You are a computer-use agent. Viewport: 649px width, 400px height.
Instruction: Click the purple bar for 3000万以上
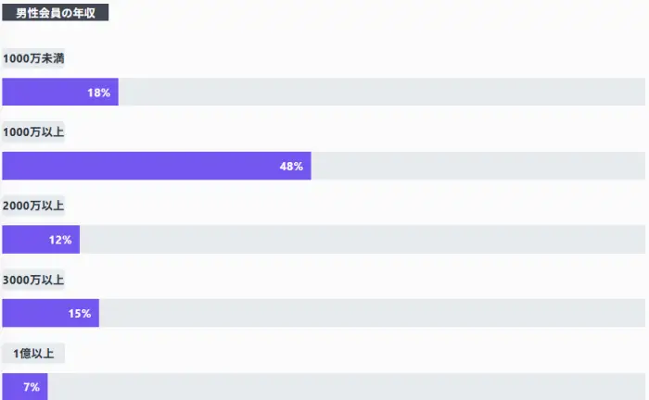[35, 314]
